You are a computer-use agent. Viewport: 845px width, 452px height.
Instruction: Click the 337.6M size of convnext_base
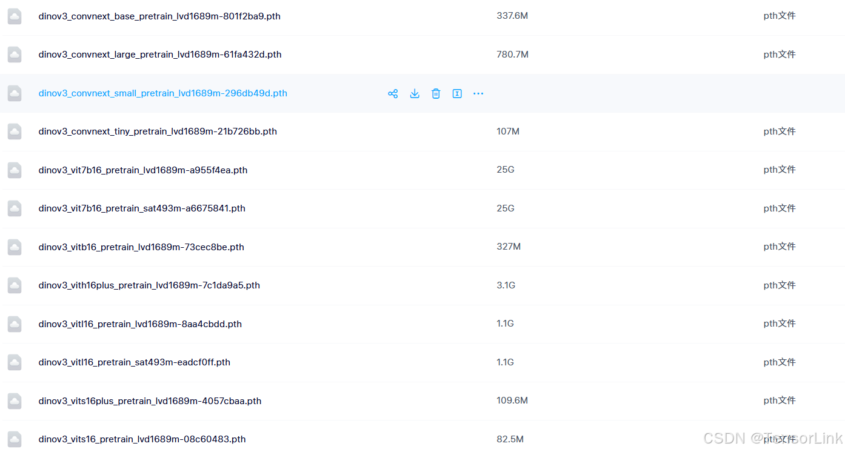tap(512, 16)
